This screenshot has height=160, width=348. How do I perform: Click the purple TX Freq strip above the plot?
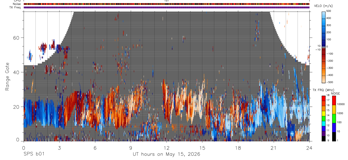[x=167, y=7]
